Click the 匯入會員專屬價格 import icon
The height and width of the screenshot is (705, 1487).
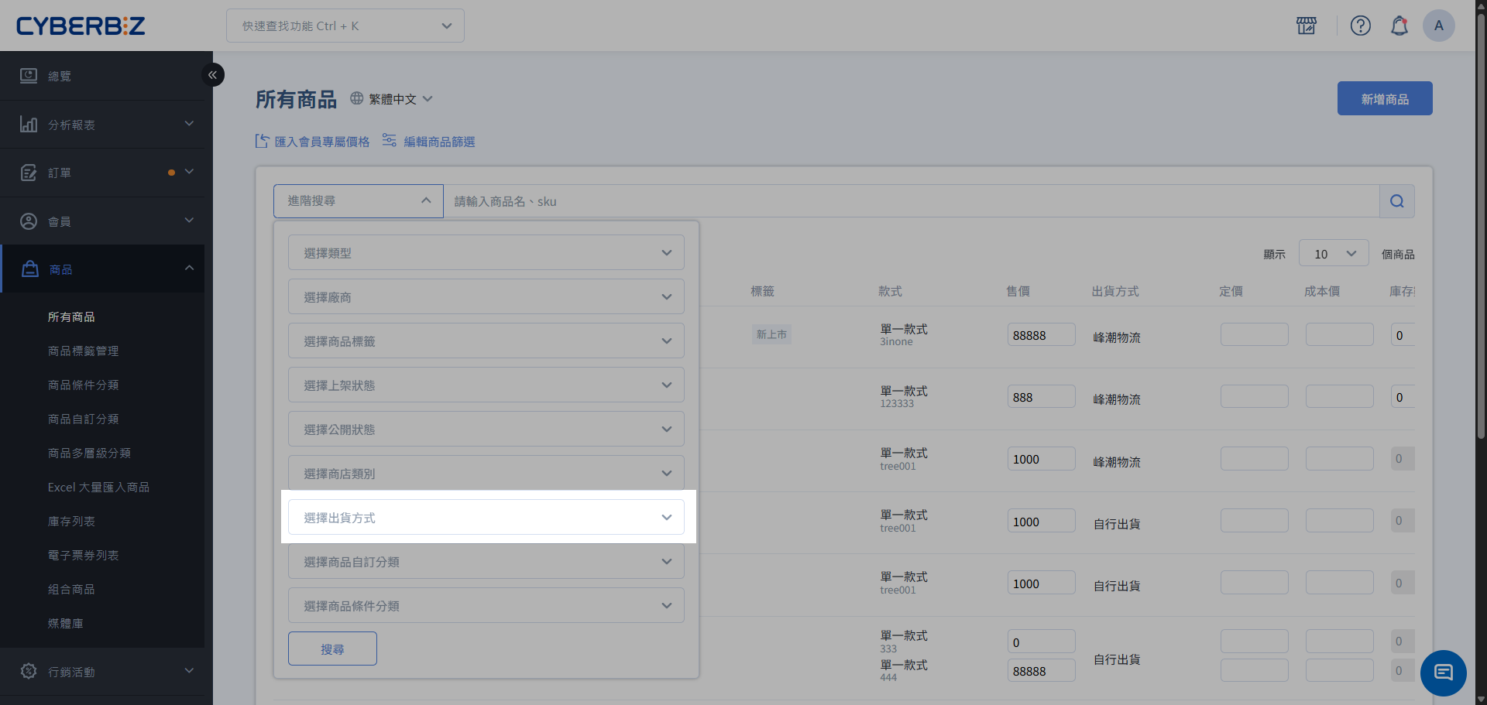click(263, 141)
